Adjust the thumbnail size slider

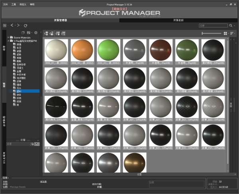pyautogui.click(x=212, y=33)
